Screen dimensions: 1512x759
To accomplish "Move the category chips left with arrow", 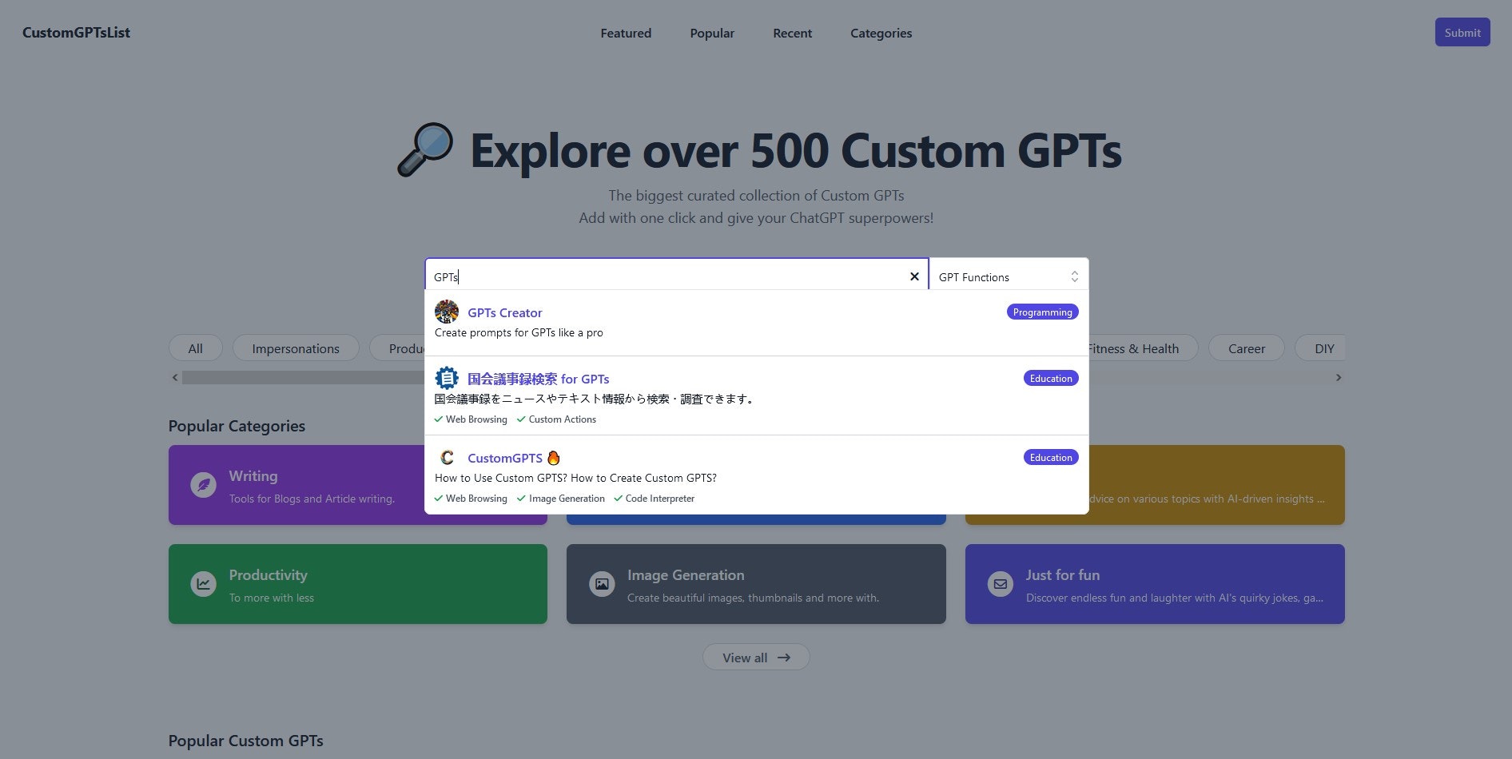I will (175, 377).
